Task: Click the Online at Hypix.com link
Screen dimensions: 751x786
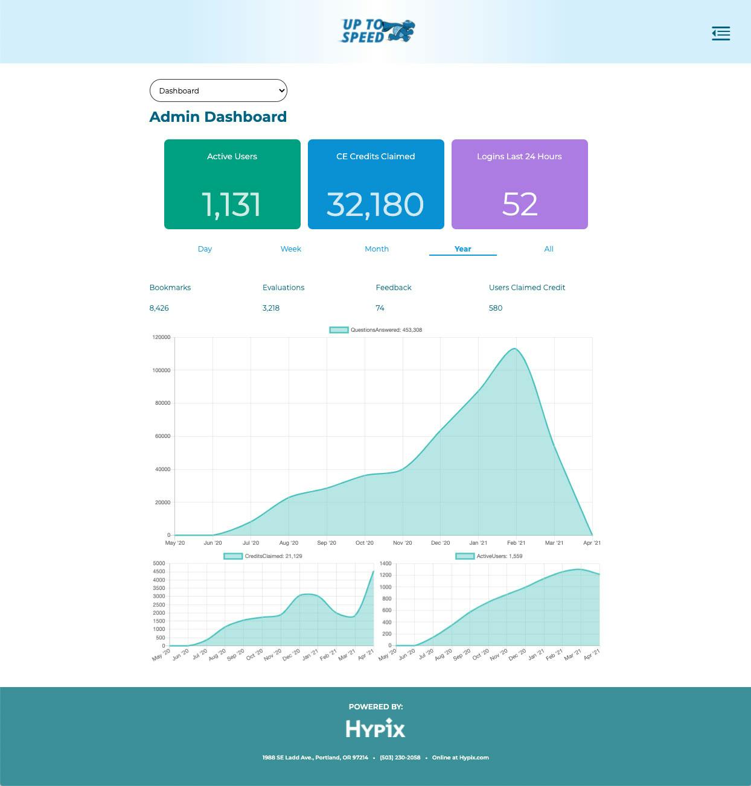Action: (461, 757)
